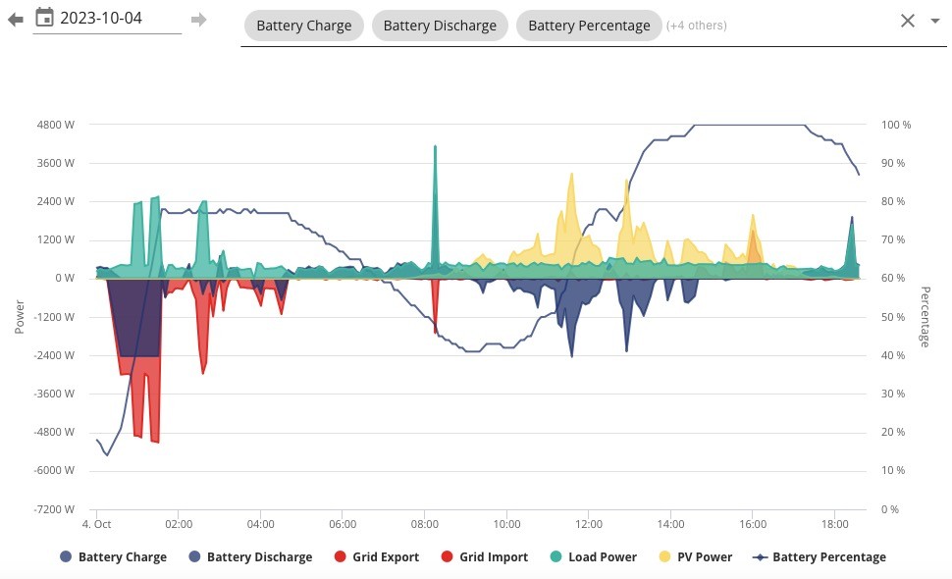Screen dimensions: 952x579
Task: Click the -7200 W y-axis label
Action: coord(54,509)
